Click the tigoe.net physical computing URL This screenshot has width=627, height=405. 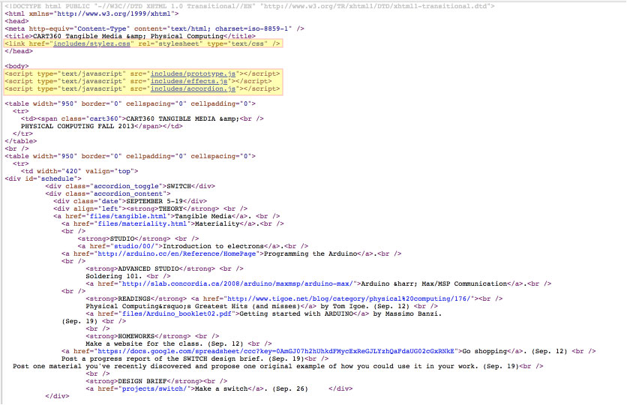coord(348,298)
